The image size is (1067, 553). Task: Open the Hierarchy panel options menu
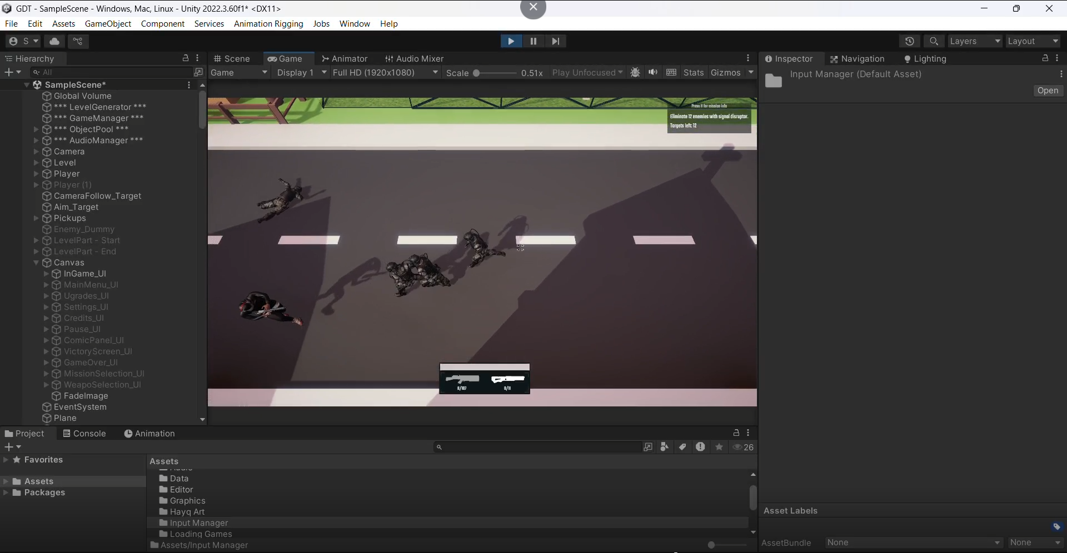[198, 58]
